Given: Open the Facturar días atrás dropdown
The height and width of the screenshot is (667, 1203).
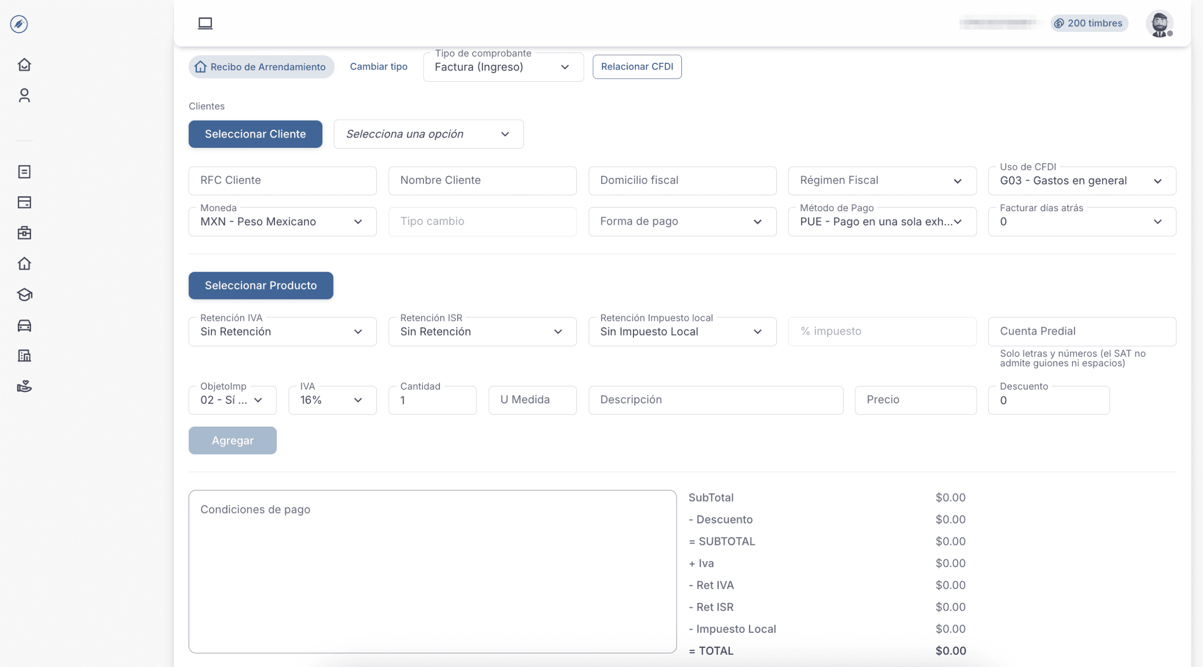Looking at the screenshot, I should tap(1082, 221).
